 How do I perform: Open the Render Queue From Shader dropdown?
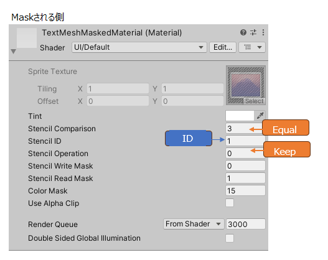pyautogui.click(x=194, y=224)
